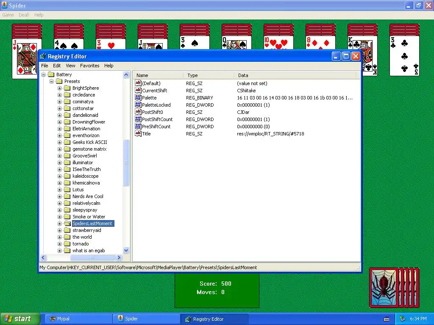Expand the DrowningFlower key
434x325 pixels.
click(59, 122)
